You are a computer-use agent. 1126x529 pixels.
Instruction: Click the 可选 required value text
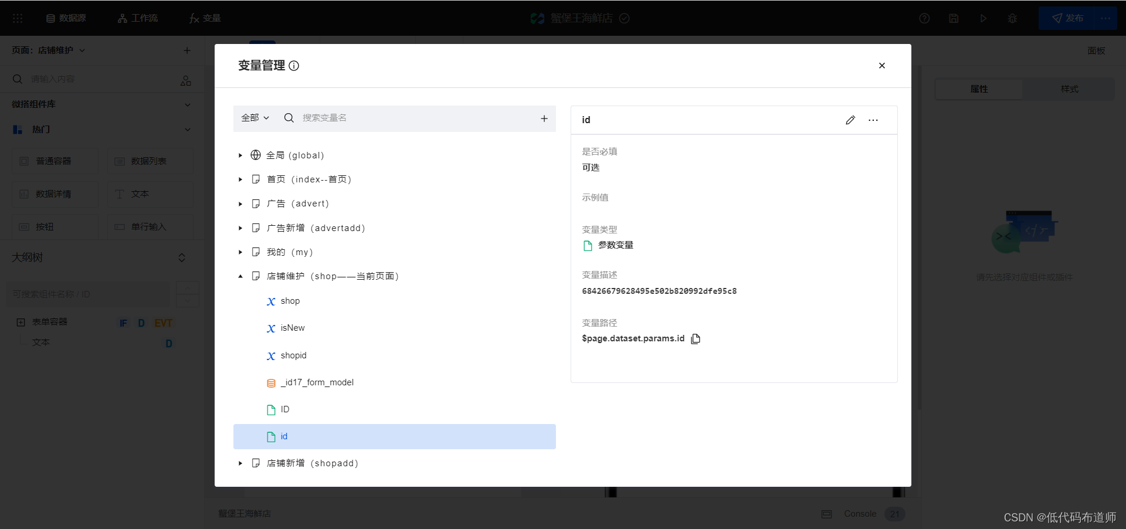(591, 168)
